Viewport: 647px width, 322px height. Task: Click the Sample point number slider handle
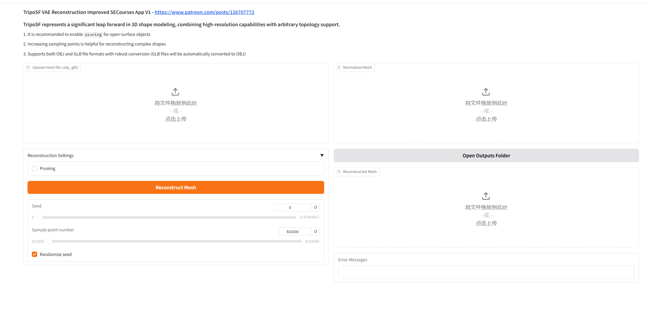50,241
